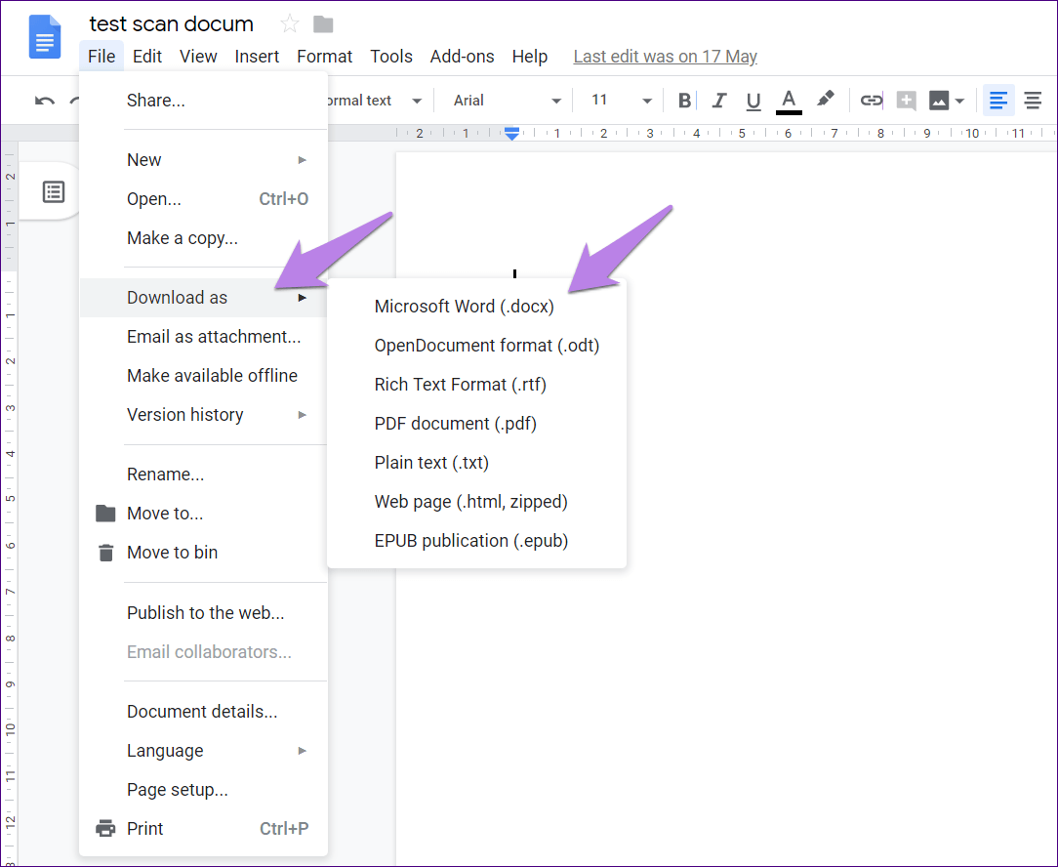Viewport: 1058px width, 867px height.
Task: Select Make available offline
Action: pyautogui.click(x=203, y=376)
